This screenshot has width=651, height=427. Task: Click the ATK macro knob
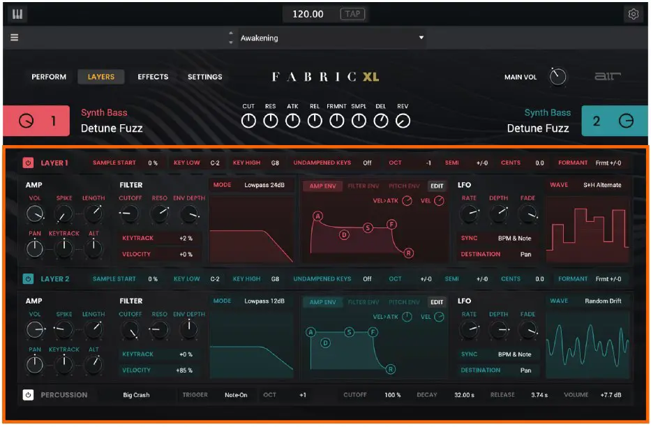(292, 121)
